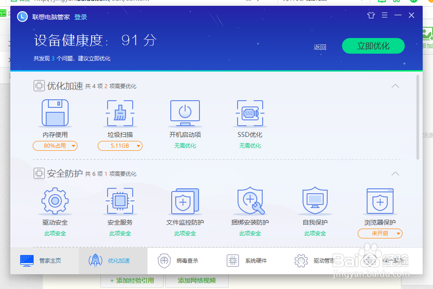
Task: Click 添加网络视频 button in browser window
Action: click(x=197, y=280)
